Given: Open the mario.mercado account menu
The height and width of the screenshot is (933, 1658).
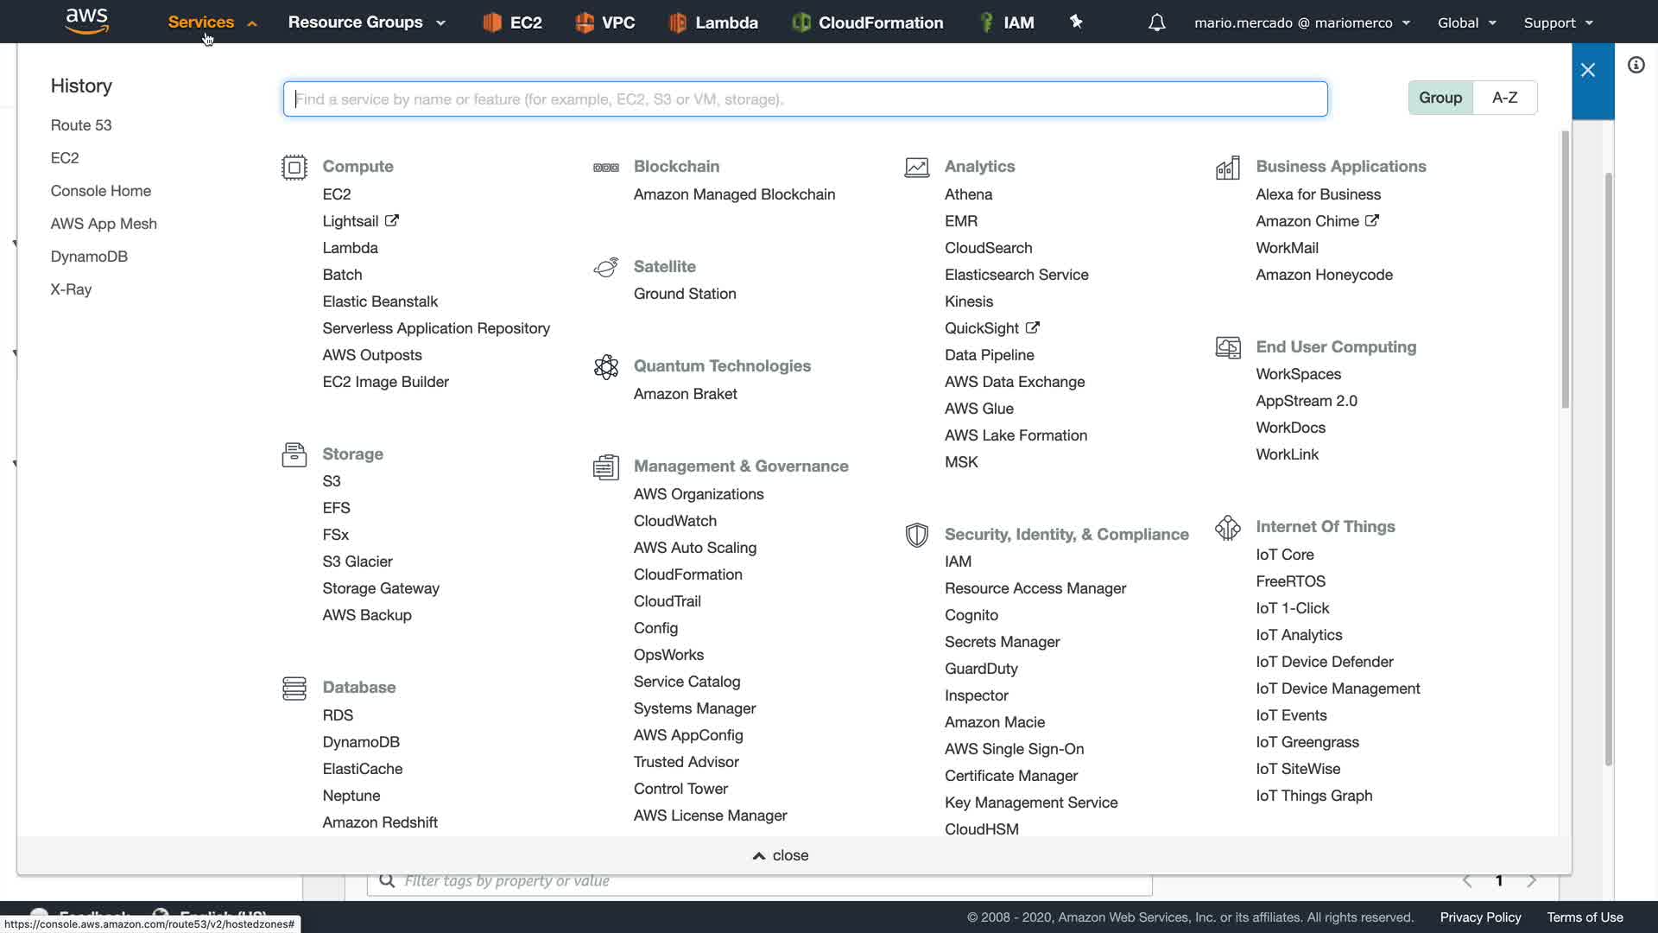Looking at the screenshot, I should [1301, 22].
